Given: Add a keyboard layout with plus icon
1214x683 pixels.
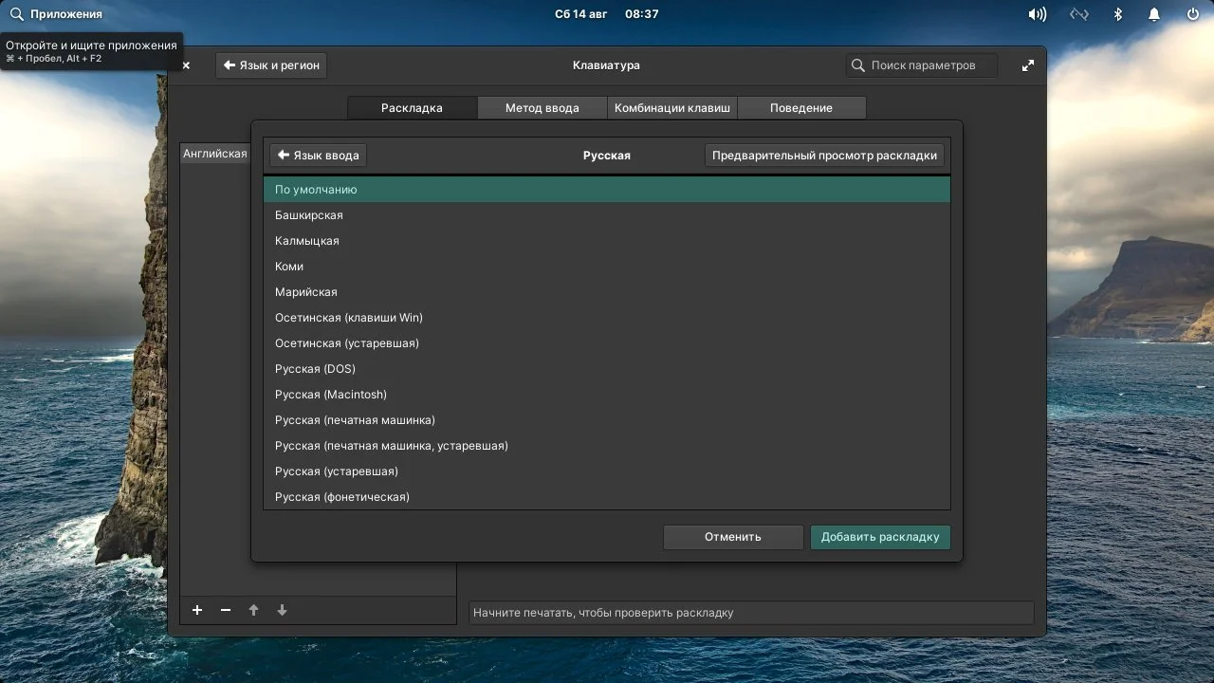Looking at the screenshot, I should (197, 610).
